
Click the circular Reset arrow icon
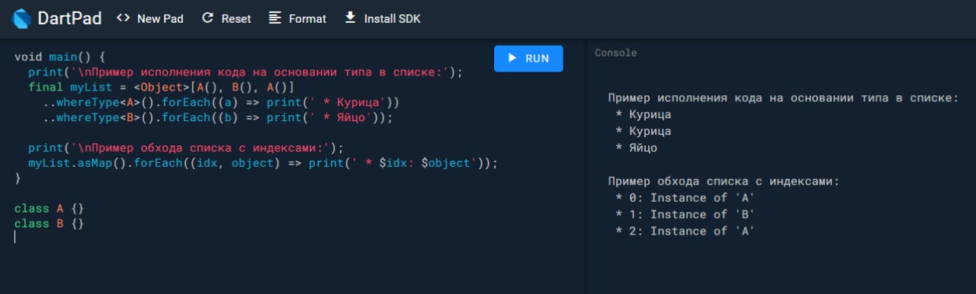(x=207, y=18)
